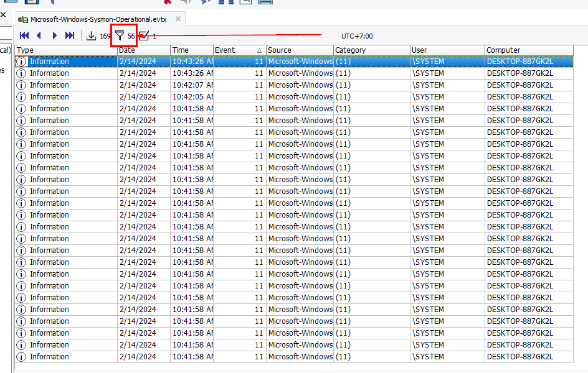Sort by the User column header
The width and height of the screenshot is (588, 373).
446,50
